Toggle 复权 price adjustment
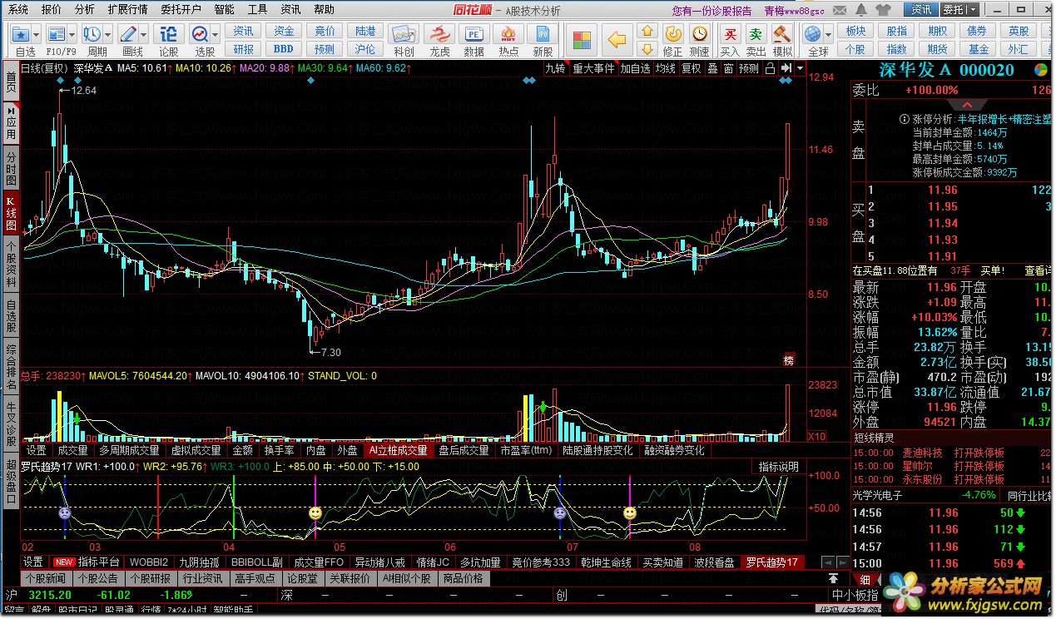The image size is (1056, 619). coord(691,68)
